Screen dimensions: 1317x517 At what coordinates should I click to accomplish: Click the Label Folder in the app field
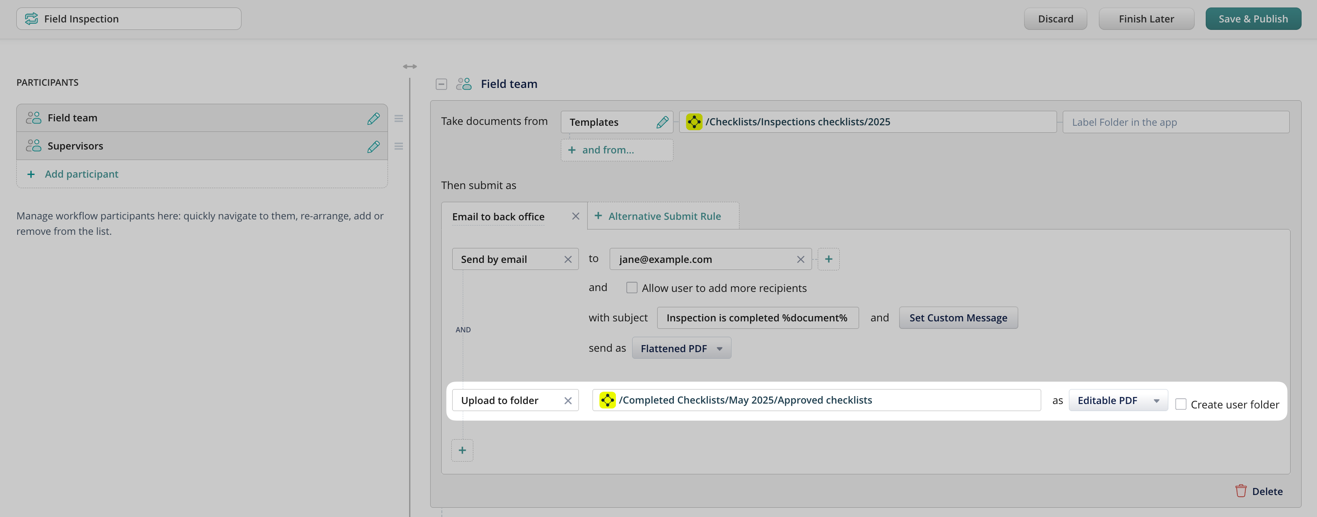1175,123
